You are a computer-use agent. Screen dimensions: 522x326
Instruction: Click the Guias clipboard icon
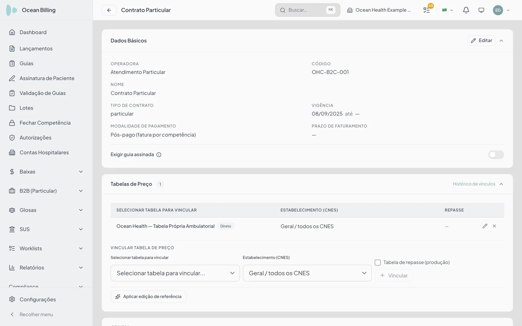12,63
